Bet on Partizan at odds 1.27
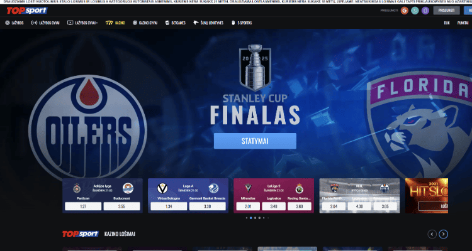Screen dimensions: 472x251 83,206
